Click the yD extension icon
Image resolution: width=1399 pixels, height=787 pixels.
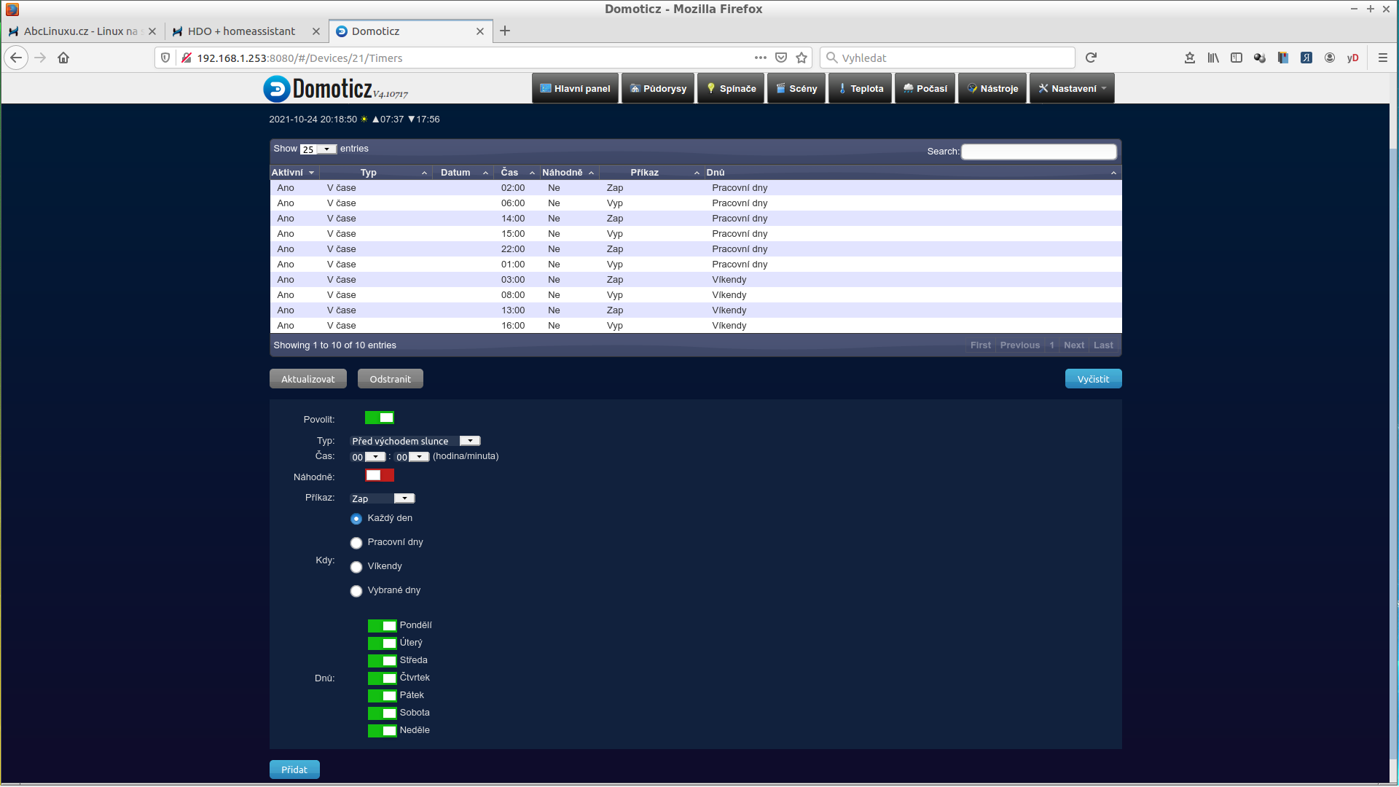pyautogui.click(x=1353, y=58)
